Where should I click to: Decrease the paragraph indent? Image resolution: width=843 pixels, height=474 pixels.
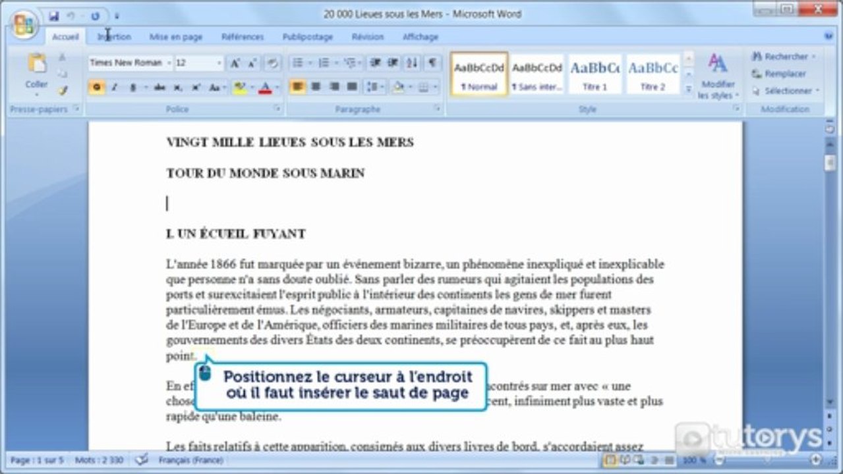tap(375, 63)
